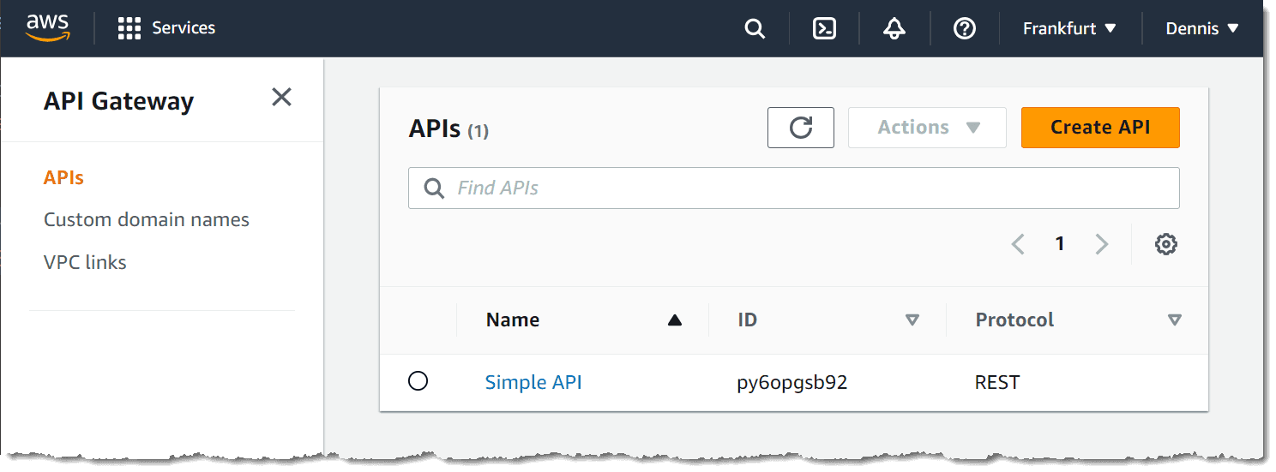Click the APIs (1) heading
Screen dimensions: 1276x472
(x=448, y=129)
